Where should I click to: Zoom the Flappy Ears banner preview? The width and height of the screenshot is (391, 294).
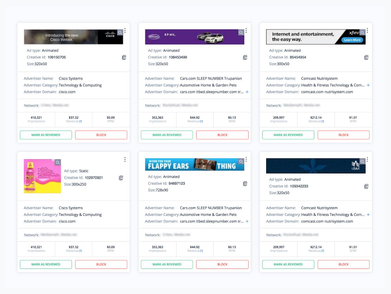point(241,161)
